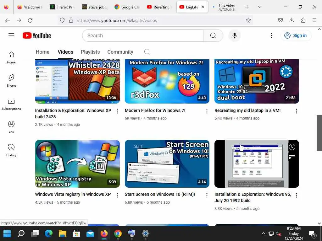The image size is (322, 241).
Task: Open options menu for Start Screen video
Action: pos(207,195)
